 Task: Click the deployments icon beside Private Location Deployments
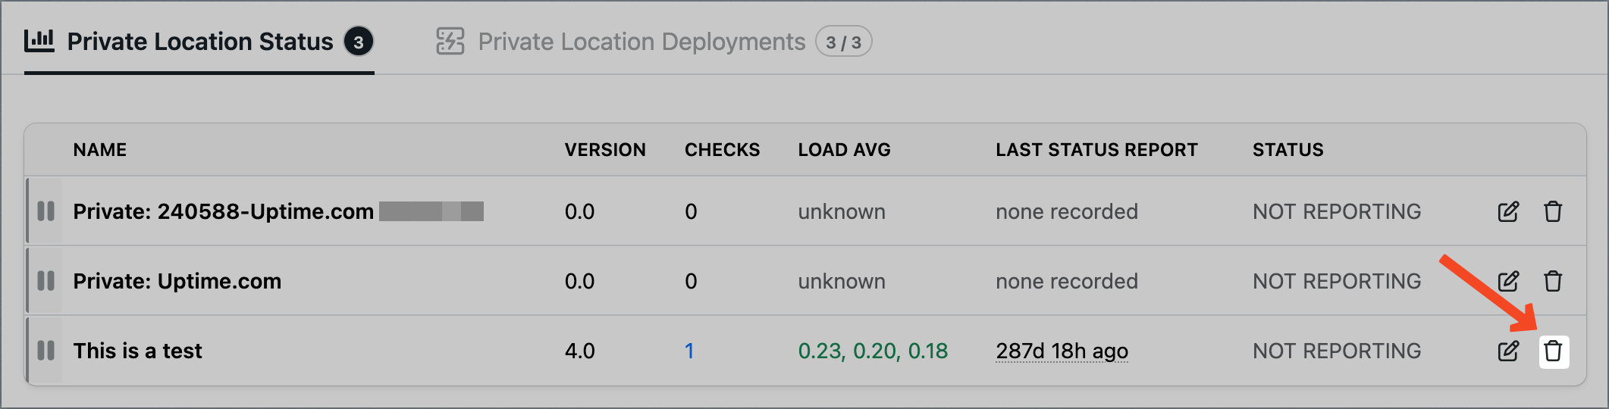tap(450, 42)
